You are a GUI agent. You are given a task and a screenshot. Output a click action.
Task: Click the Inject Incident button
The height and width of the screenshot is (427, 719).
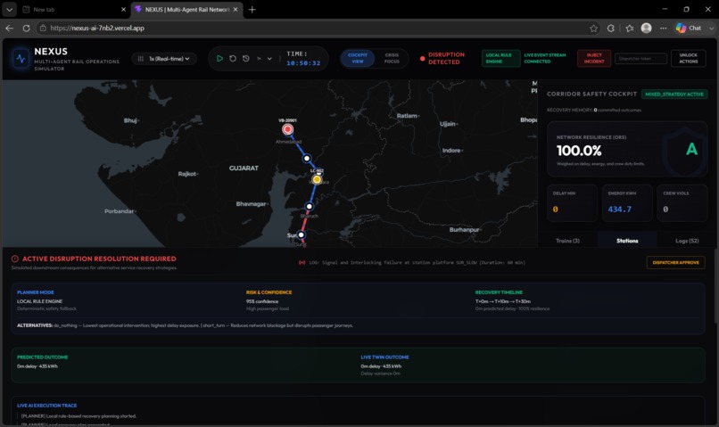click(x=594, y=58)
